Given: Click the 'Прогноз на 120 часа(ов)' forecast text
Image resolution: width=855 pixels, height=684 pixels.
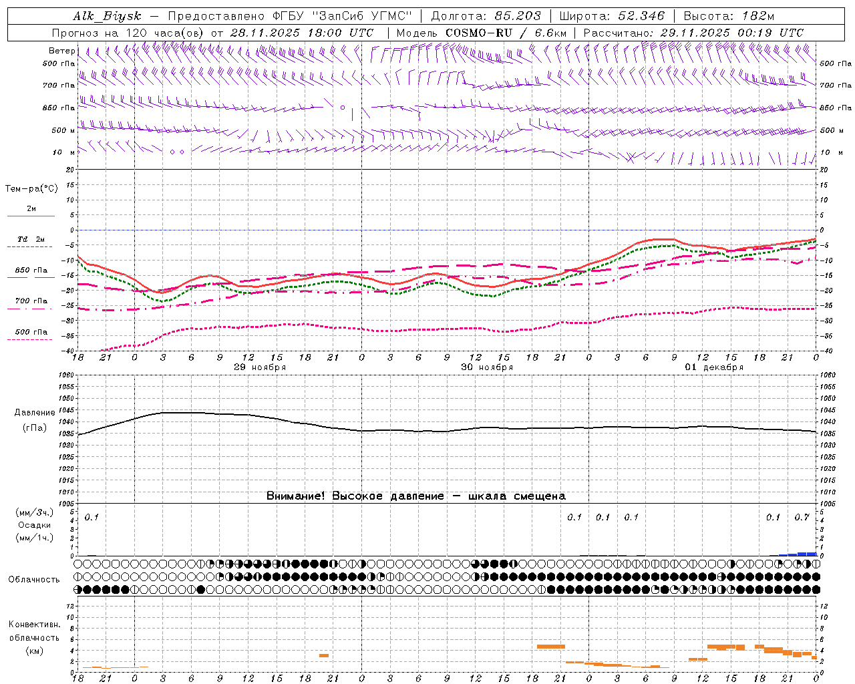Looking at the screenshot, I should [128, 33].
